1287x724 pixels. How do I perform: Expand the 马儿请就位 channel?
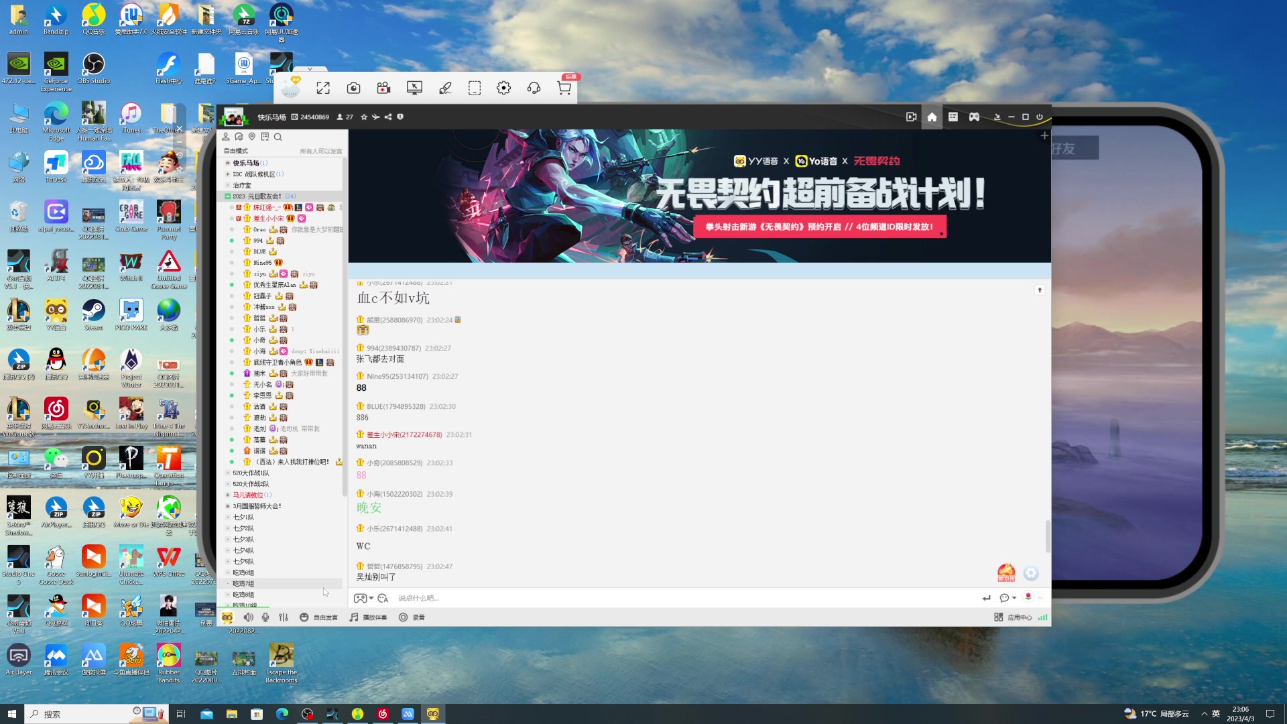pyautogui.click(x=227, y=495)
